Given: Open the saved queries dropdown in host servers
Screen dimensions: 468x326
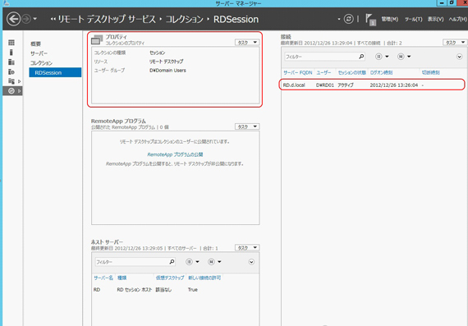Looking at the screenshot, I should [214, 262].
